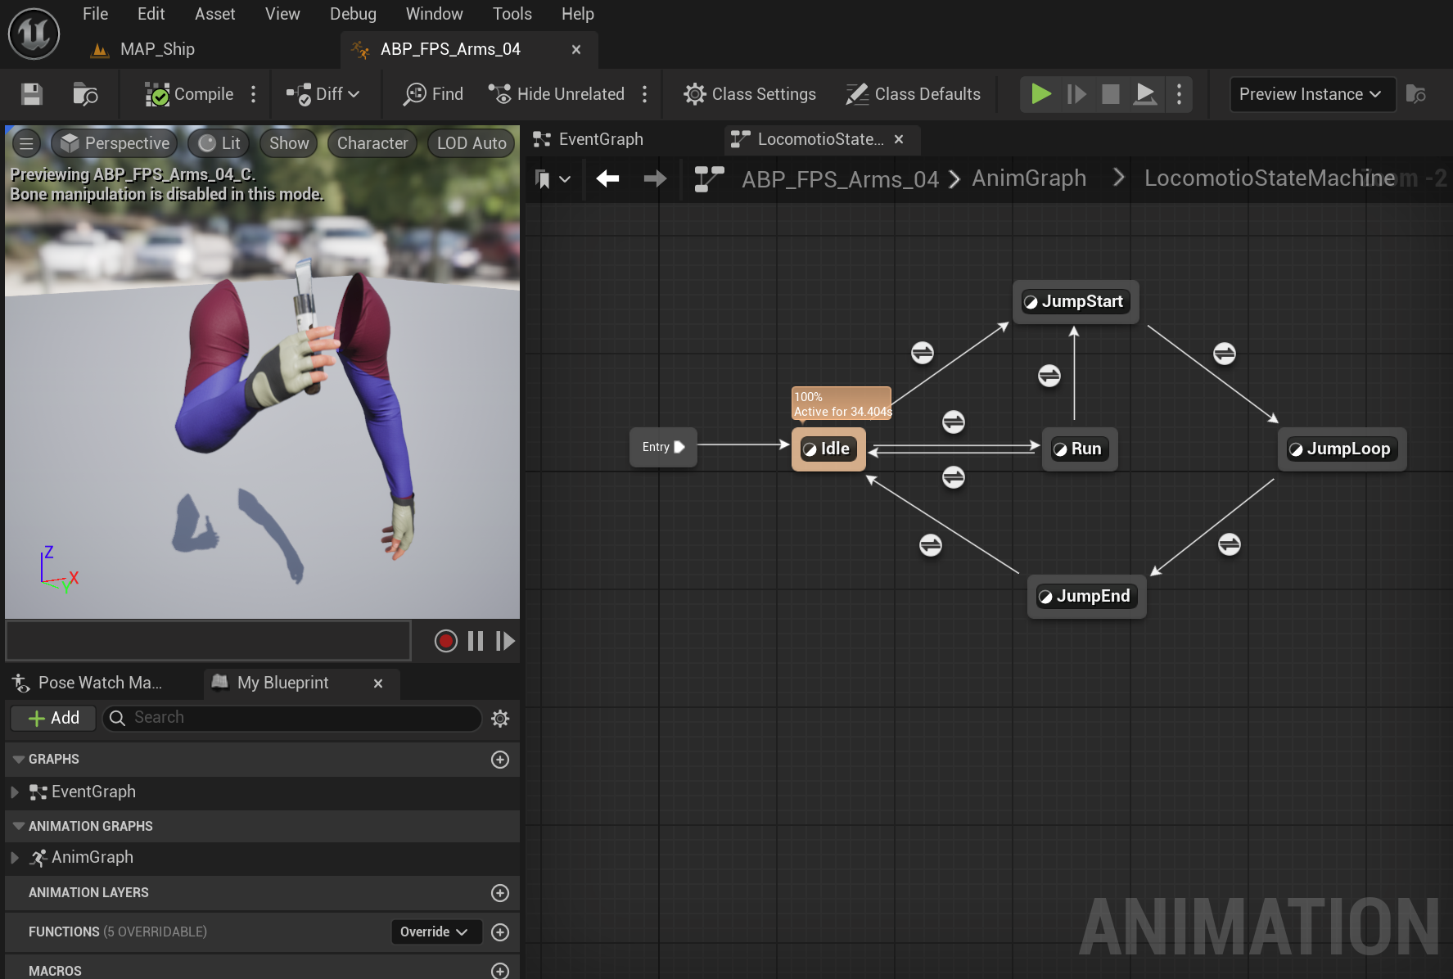The width and height of the screenshot is (1453, 979).
Task: Click the animation scrub timeline bar
Action: click(x=208, y=640)
